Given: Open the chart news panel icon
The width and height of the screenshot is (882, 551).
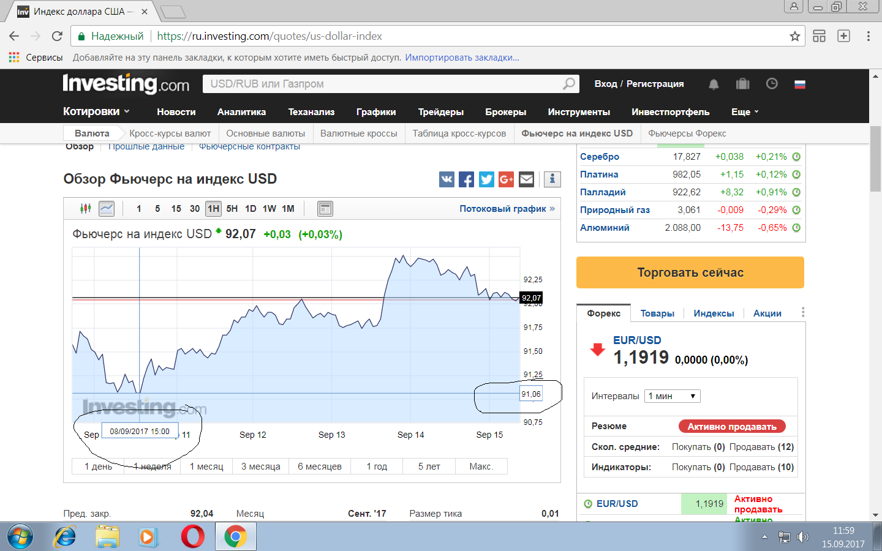Looking at the screenshot, I should coord(325,209).
